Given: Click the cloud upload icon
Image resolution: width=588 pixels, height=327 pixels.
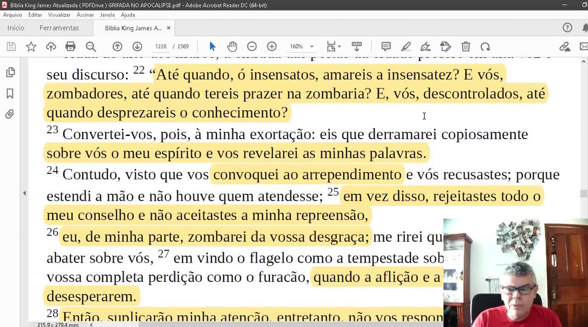Looking at the screenshot, I should (x=51, y=46).
